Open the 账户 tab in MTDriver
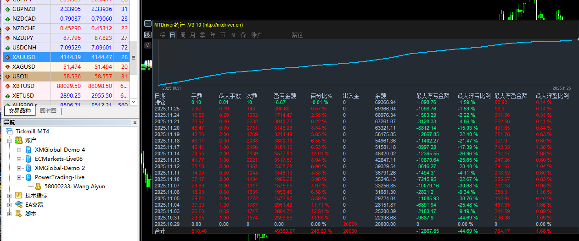Viewport: 579px width, 241px height. (257, 35)
